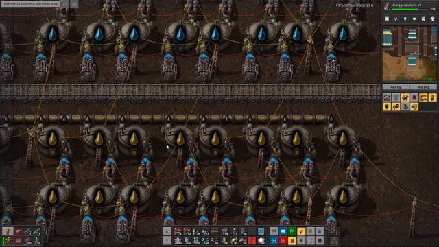Image resolution: width=439 pixels, height=247 pixels.
Task: Toggle the pipeline minimap overlay icon (horizontal pipe shape)
Action: (x=414, y=19)
